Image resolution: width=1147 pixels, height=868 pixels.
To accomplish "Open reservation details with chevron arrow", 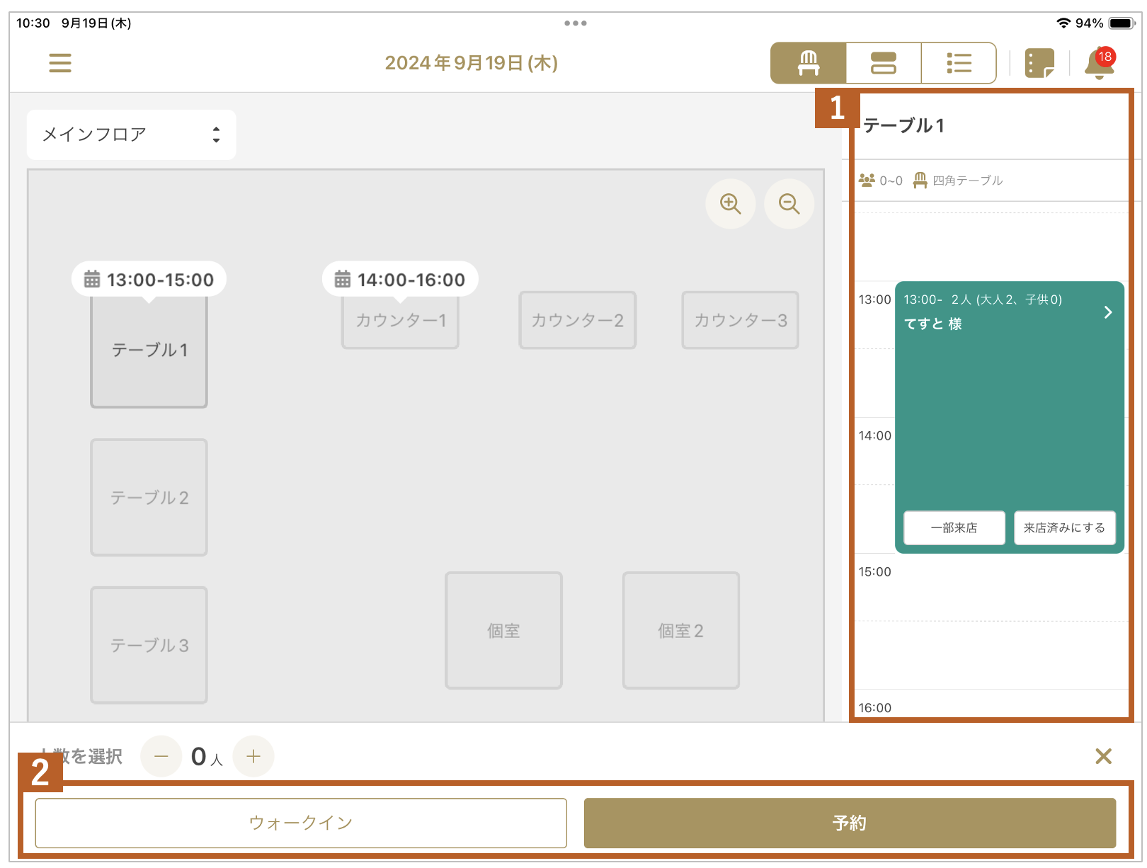I will tap(1107, 312).
